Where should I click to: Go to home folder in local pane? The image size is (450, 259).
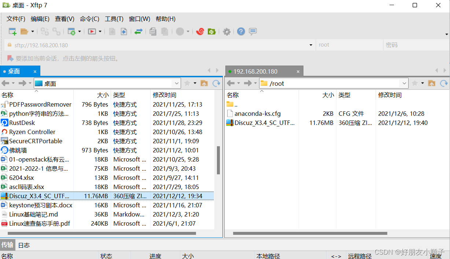coord(204,84)
